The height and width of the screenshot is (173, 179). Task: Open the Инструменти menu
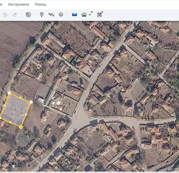(x=19, y=4)
